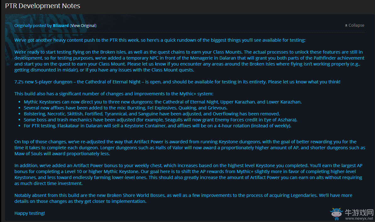This screenshot has height=222, width=375.
Task: Click the opening paragraph about heavy content push
Action: pyautogui.click(x=160, y=40)
